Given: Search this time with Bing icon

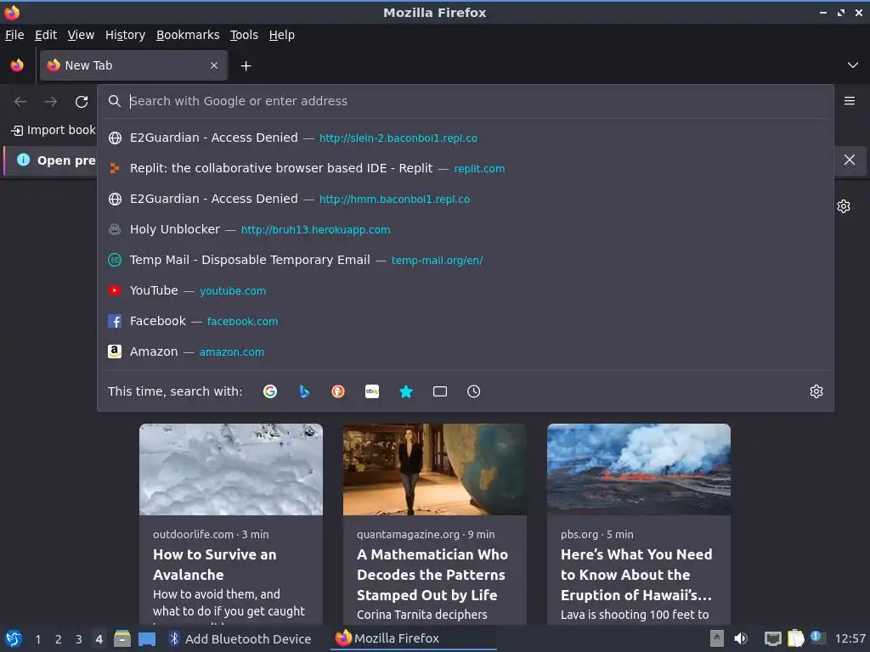Looking at the screenshot, I should click(304, 391).
